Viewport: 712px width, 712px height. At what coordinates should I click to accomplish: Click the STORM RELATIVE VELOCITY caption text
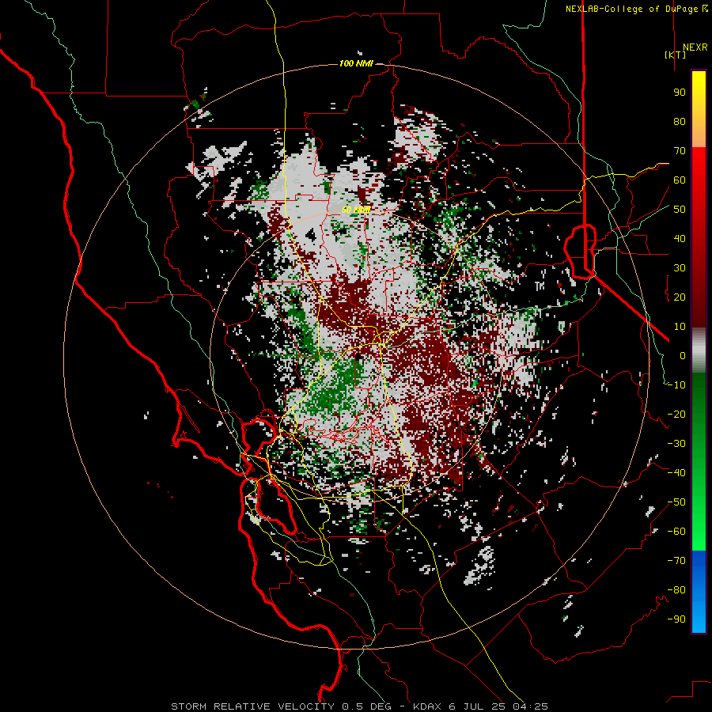pos(252,706)
